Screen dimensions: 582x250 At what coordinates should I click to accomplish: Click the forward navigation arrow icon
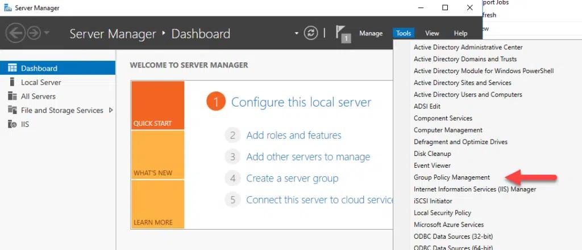pyautogui.click(x=34, y=33)
